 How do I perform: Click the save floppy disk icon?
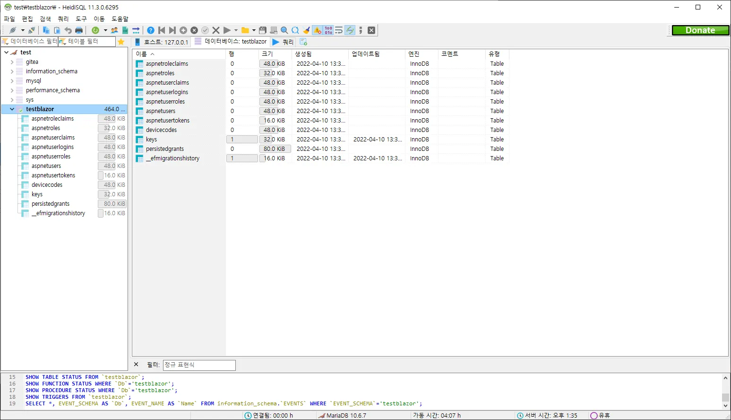[x=263, y=30]
